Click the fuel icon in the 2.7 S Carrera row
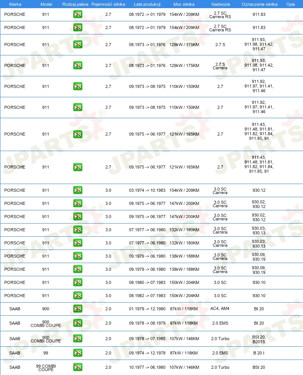The height and width of the screenshot is (375, 303). click(x=78, y=65)
